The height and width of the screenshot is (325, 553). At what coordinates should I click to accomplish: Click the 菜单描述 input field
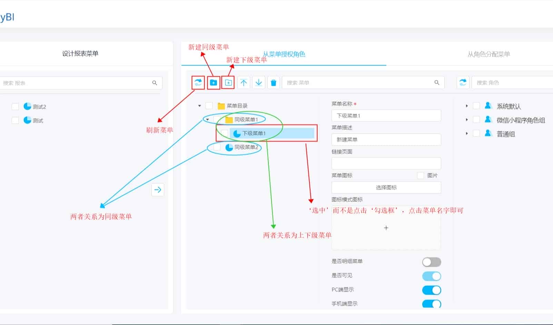coord(386,139)
